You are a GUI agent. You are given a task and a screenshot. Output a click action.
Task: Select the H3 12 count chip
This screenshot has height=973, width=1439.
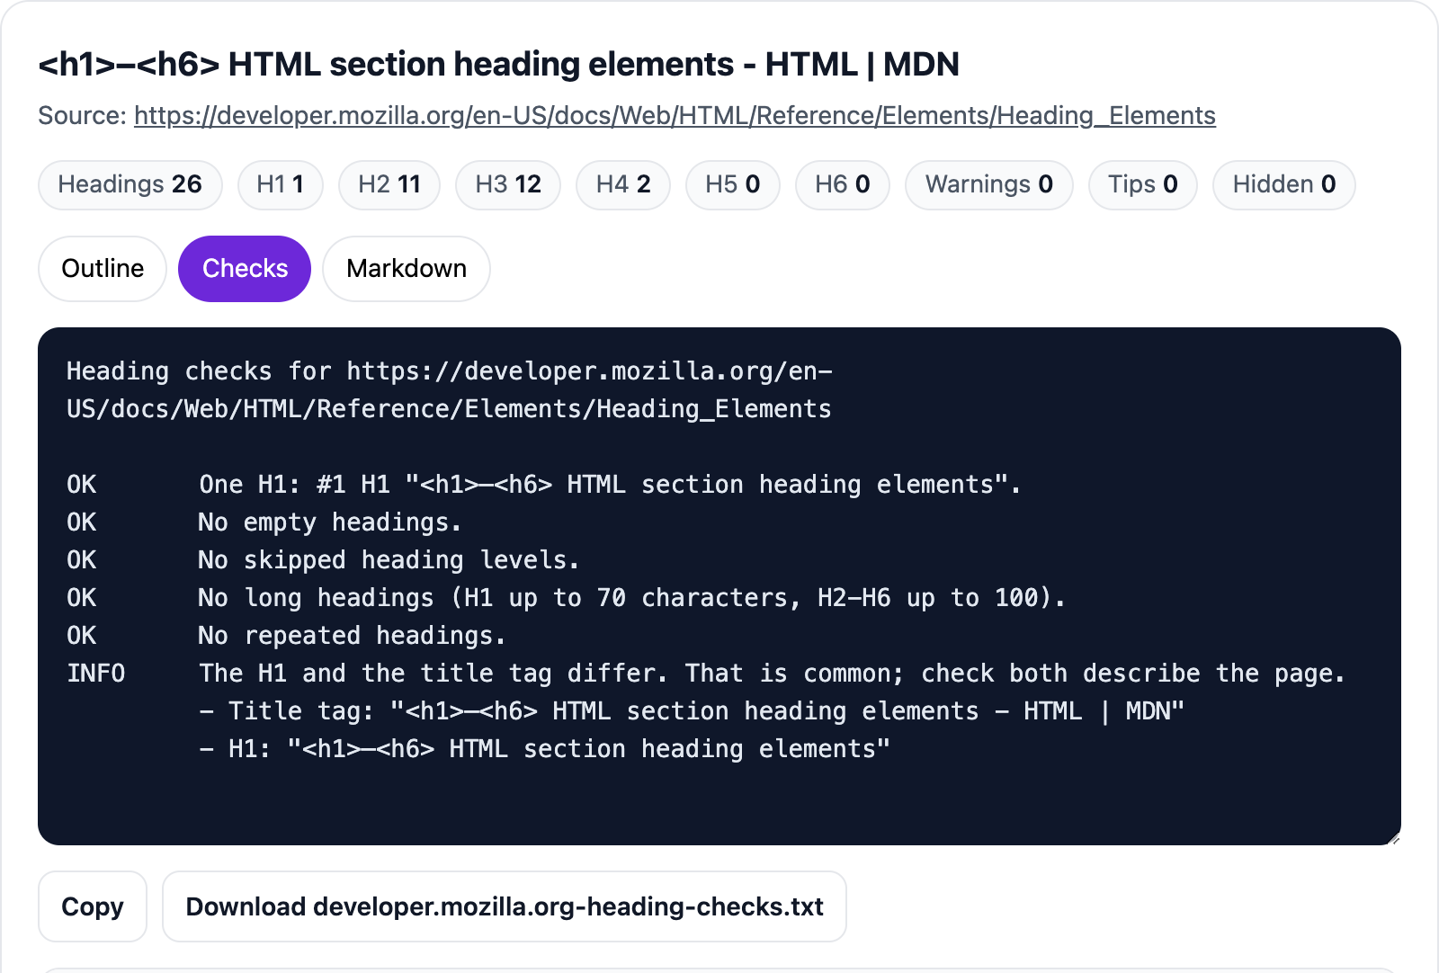[x=508, y=185]
